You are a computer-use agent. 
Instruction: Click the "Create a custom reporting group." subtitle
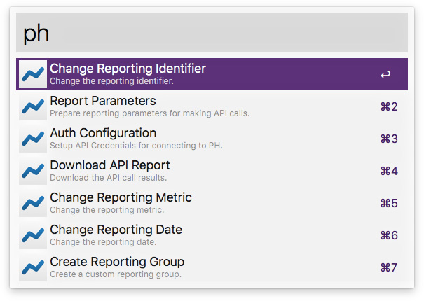pos(116,274)
